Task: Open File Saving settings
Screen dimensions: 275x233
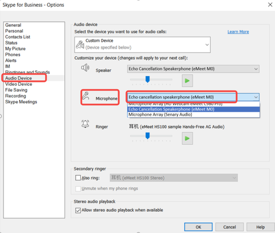Action: (16, 90)
